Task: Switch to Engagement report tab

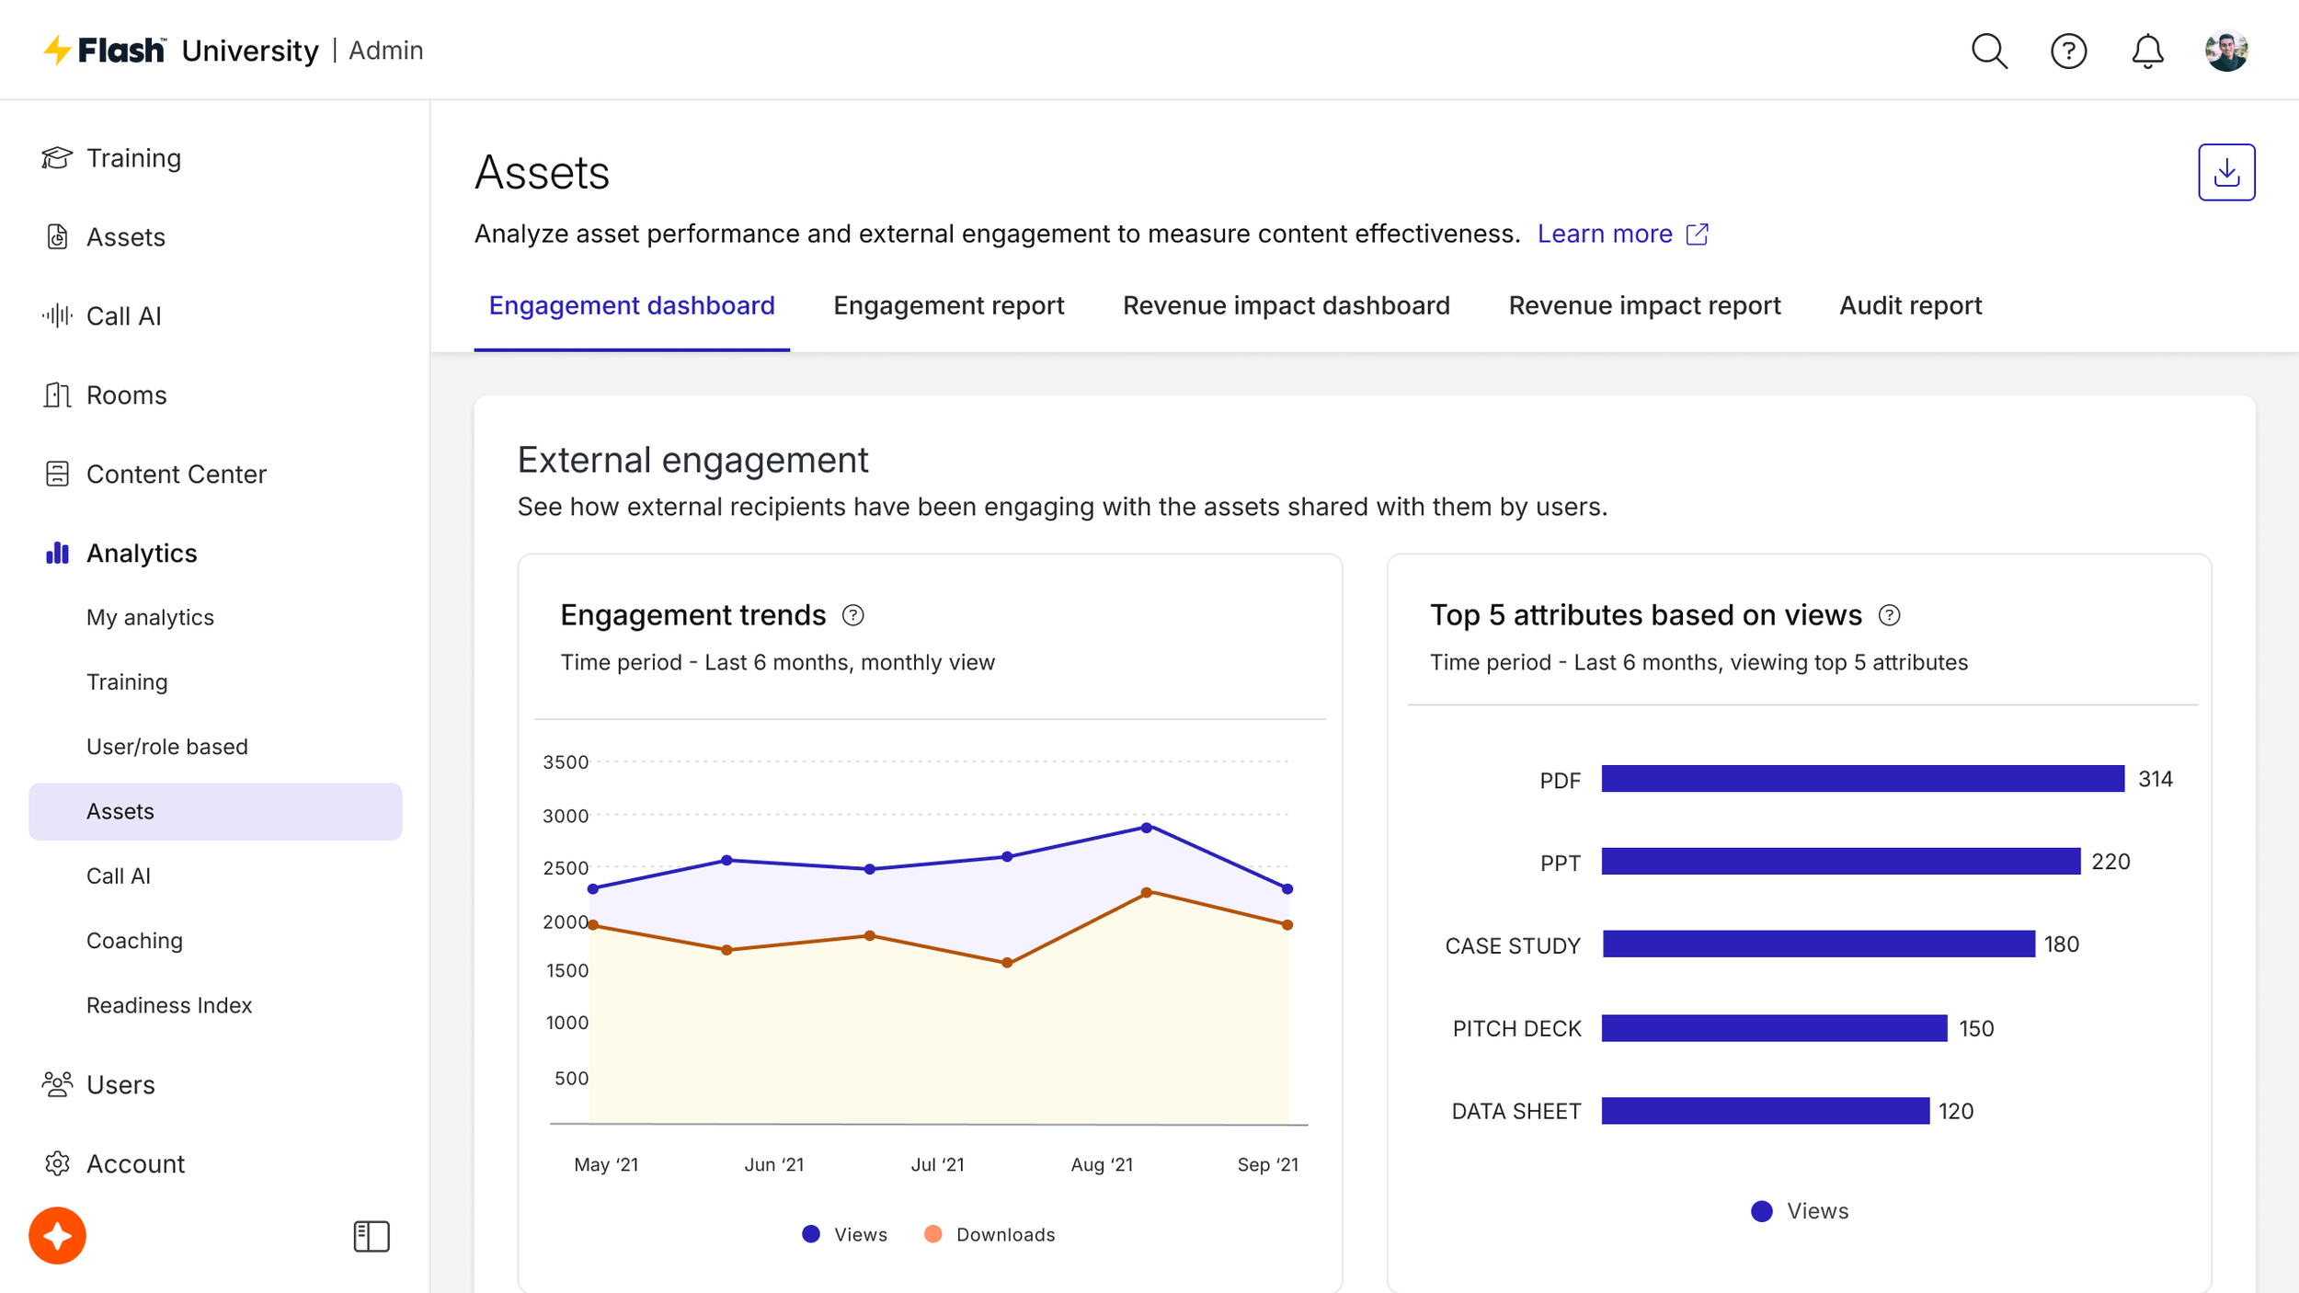Action: 948,305
